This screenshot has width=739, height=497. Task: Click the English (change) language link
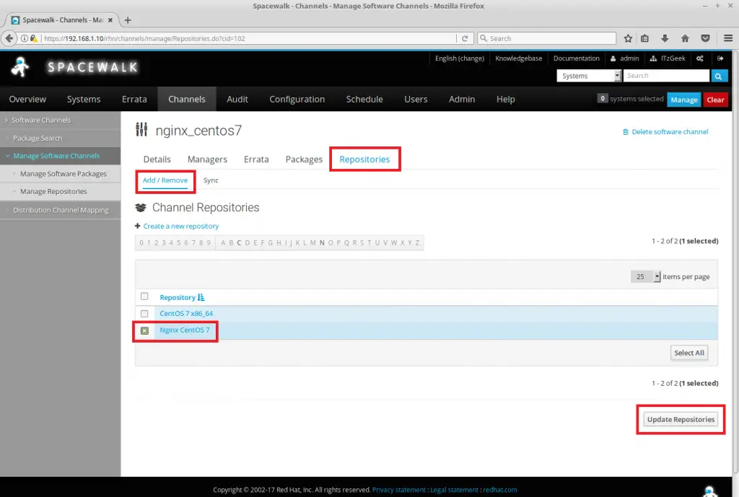tap(460, 58)
